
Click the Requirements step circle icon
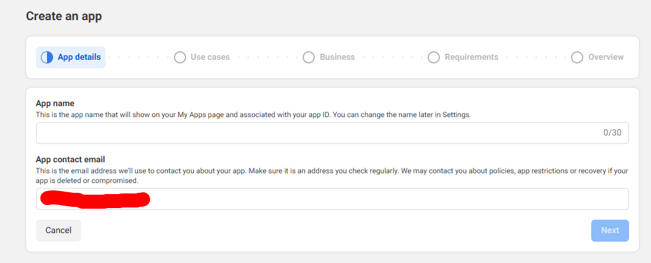click(434, 57)
